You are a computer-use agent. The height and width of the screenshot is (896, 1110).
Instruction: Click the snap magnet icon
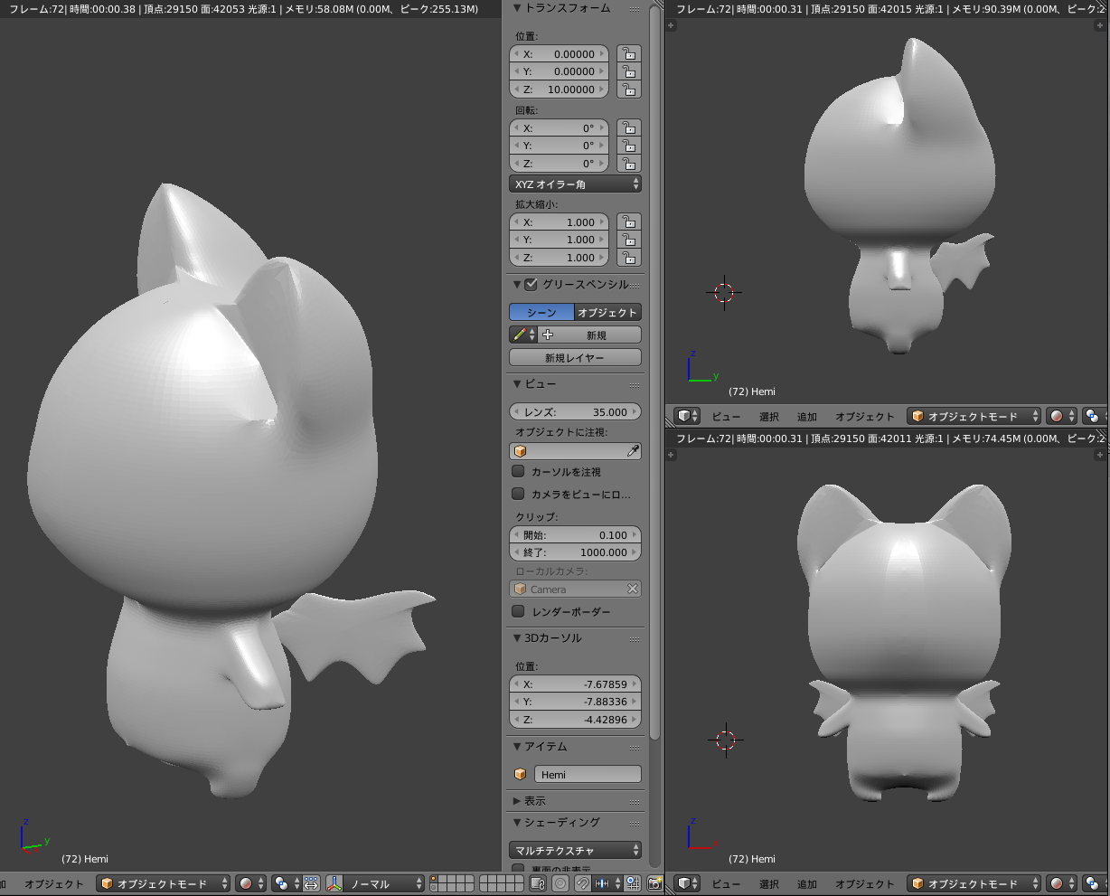tap(584, 883)
